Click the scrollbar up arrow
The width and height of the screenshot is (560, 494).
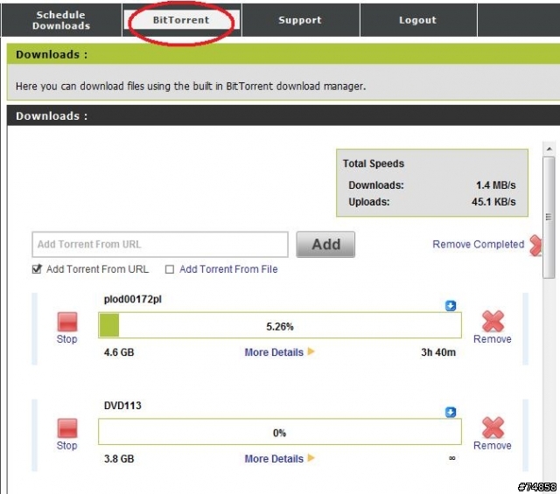[549, 149]
